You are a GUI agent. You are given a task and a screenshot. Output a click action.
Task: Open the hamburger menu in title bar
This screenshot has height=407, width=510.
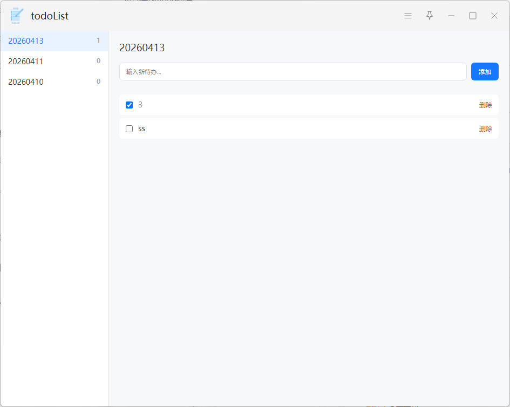pos(408,16)
